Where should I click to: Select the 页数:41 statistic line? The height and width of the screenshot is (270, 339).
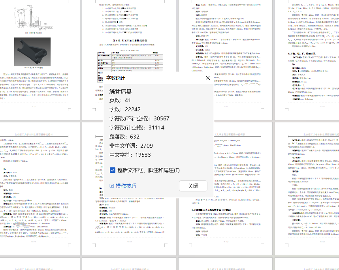pos(120,100)
